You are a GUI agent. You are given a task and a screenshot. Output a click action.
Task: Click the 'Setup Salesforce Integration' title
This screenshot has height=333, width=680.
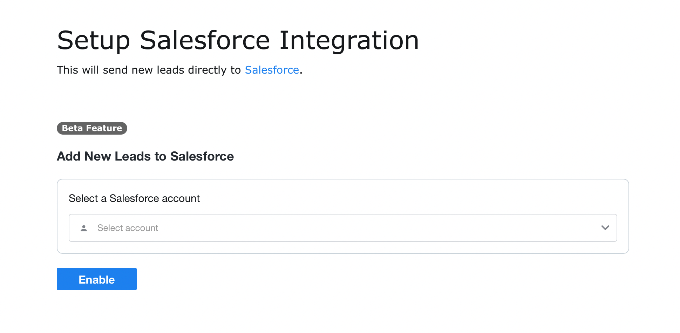click(238, 41)
